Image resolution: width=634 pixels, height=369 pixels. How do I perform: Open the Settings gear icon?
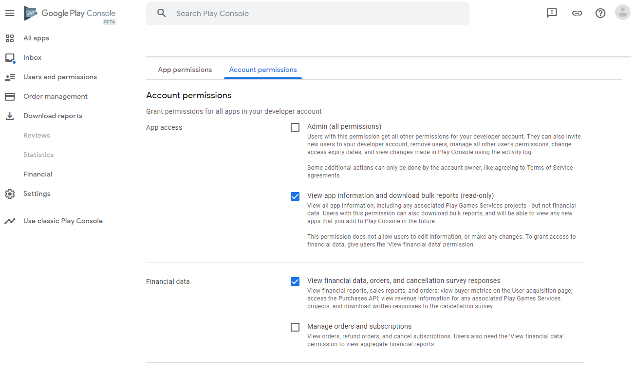pyautogui.click(x=10, y=193)
